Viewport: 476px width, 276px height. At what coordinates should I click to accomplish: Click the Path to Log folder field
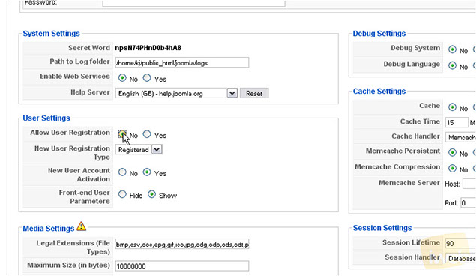click(182, 62)
